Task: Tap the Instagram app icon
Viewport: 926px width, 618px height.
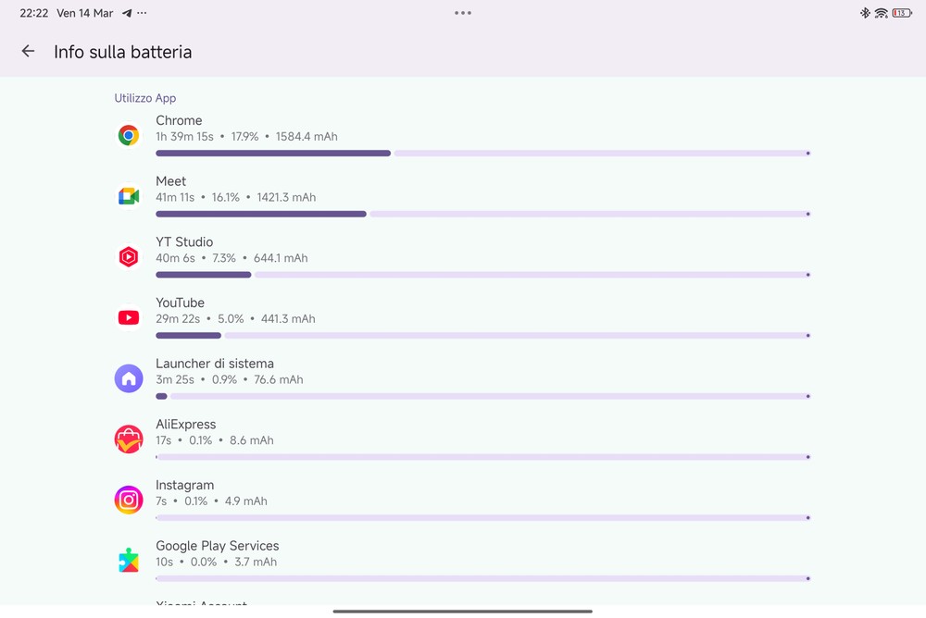Action: coord(129,501)
